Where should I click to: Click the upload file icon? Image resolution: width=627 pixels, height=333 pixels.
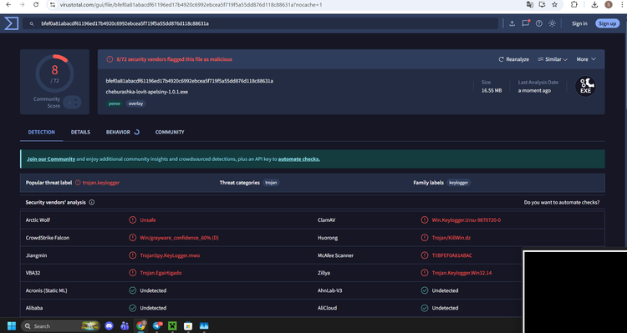coord(512,23)
